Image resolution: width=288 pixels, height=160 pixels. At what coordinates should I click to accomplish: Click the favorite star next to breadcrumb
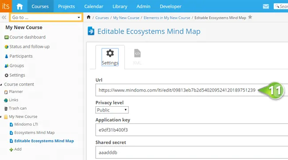(x=250, y=17)
